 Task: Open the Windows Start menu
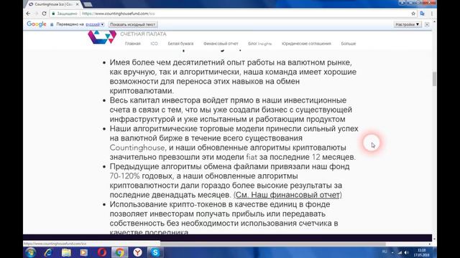click(x=30, y=252)
